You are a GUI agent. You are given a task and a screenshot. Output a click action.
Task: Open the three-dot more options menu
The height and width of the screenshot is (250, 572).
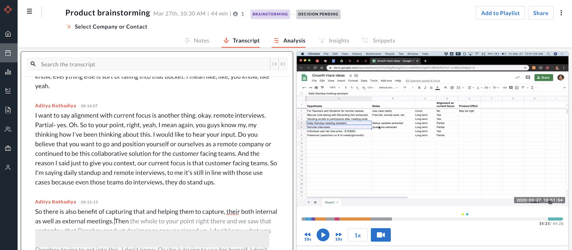(561, 13)
